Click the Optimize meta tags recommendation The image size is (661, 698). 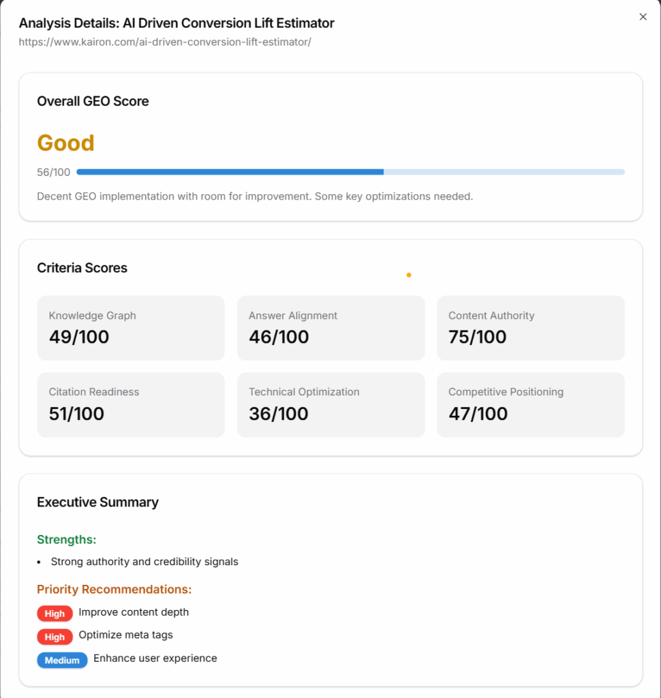point(125,635)
